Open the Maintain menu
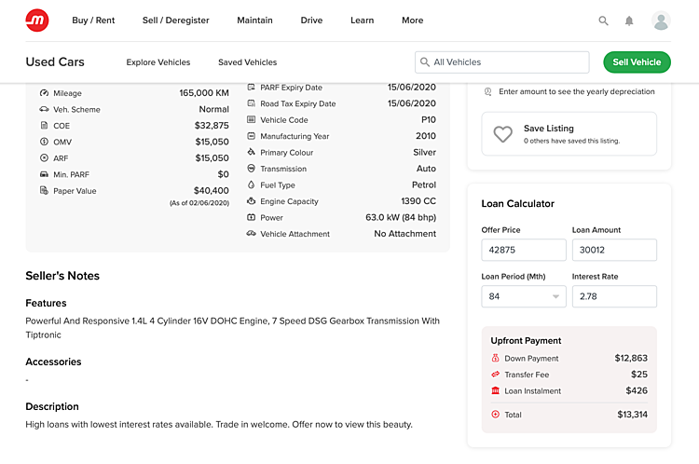 [254, 20]
